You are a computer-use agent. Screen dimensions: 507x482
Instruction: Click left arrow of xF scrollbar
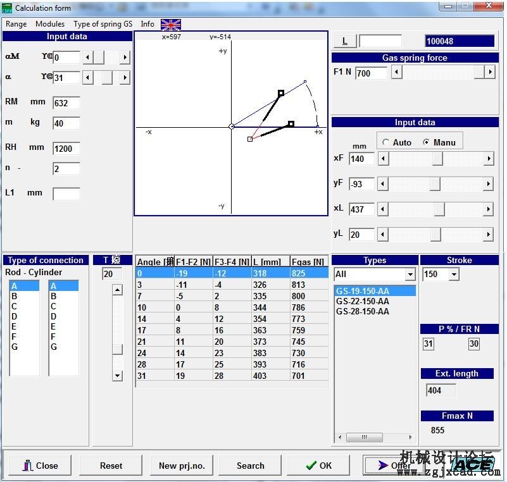point(383,159)
